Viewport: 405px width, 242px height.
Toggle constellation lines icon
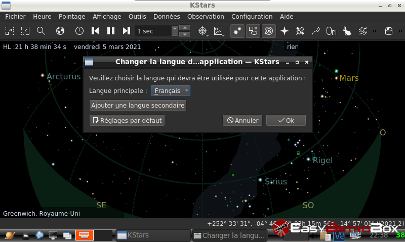tap(316, 31)
